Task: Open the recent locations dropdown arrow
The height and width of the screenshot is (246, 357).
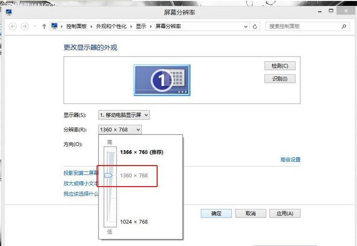Action: click(x=35, y=26)
